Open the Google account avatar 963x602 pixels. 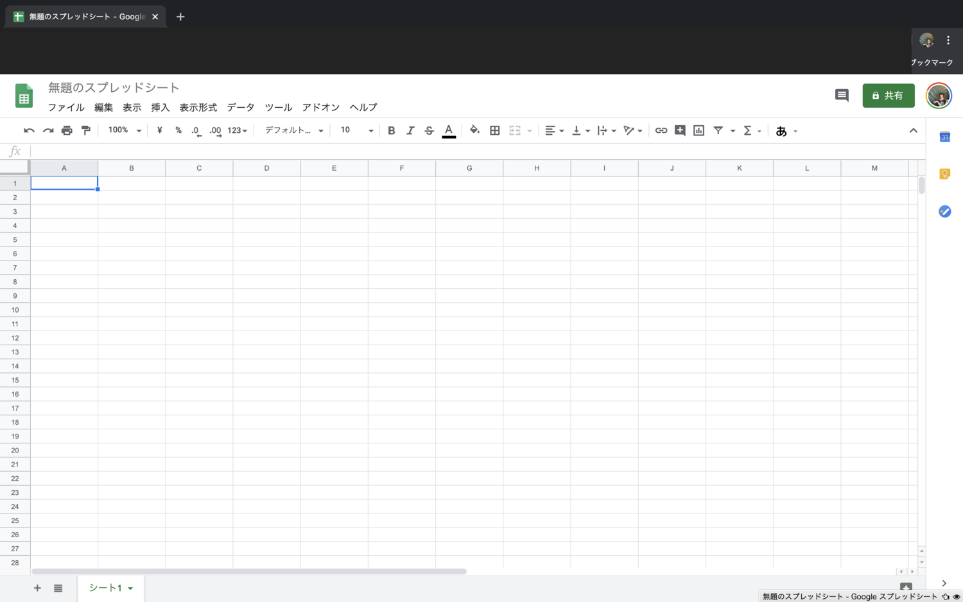point(939,96)
